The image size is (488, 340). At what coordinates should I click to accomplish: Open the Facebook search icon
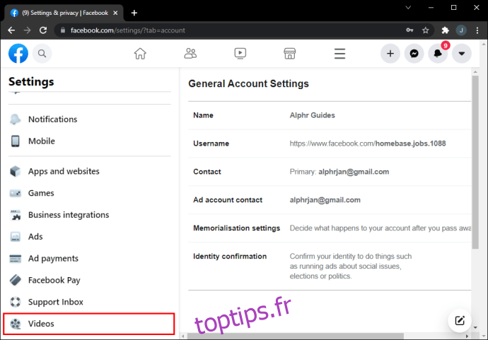pyautogui.click(x=42, y=54)
